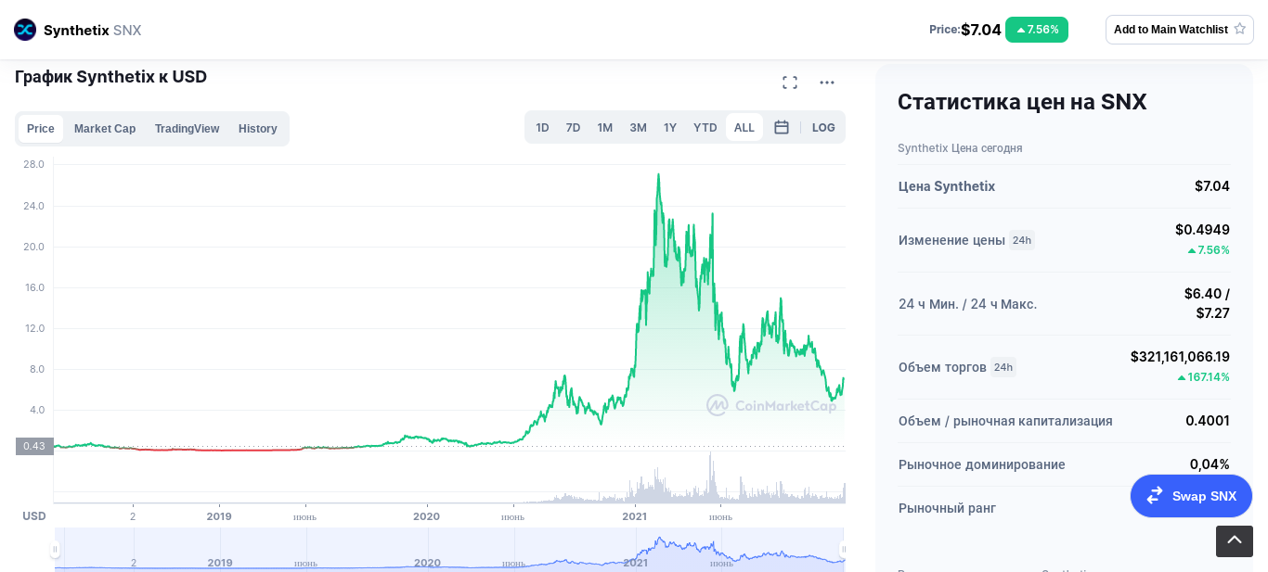Set chart range to 1M
Screen dimensions: 1268x572
point(605,128)
